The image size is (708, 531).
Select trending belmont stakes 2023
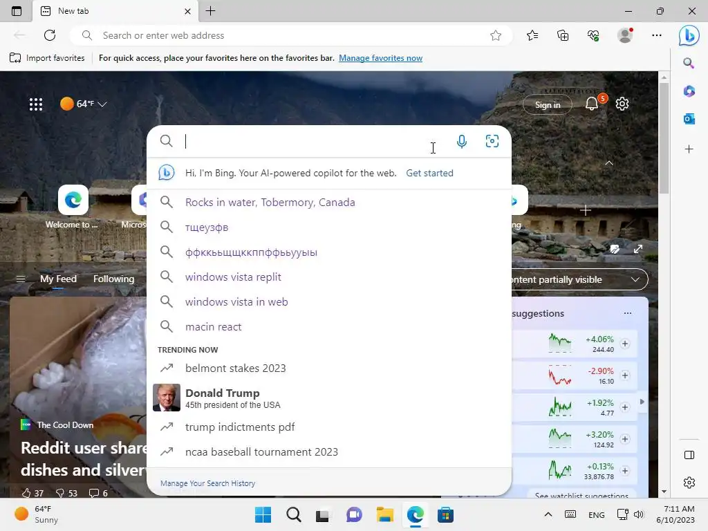(x=328, y=368)
